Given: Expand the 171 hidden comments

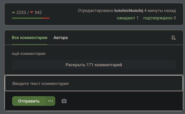Looking at the screenshot, I should pyautogui.click(x=94, y=65).
